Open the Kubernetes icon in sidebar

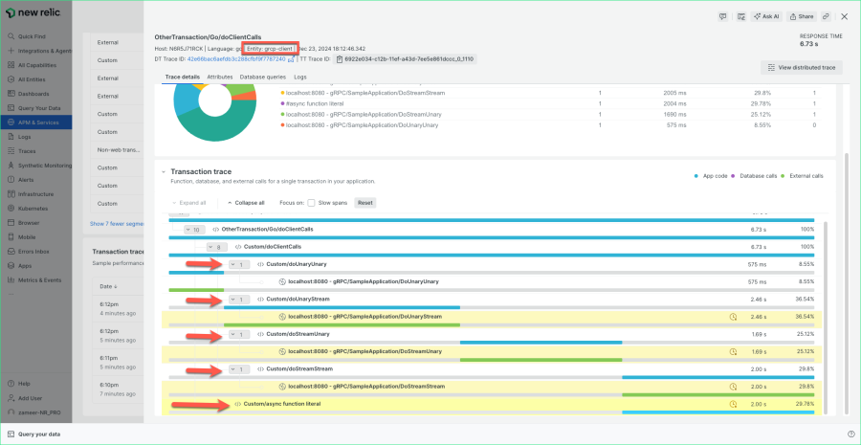(x=11, y=207)
